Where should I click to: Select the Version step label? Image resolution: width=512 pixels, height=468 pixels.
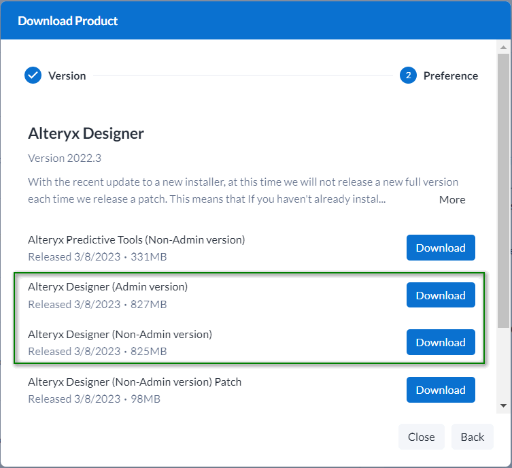tap(67, 76)
